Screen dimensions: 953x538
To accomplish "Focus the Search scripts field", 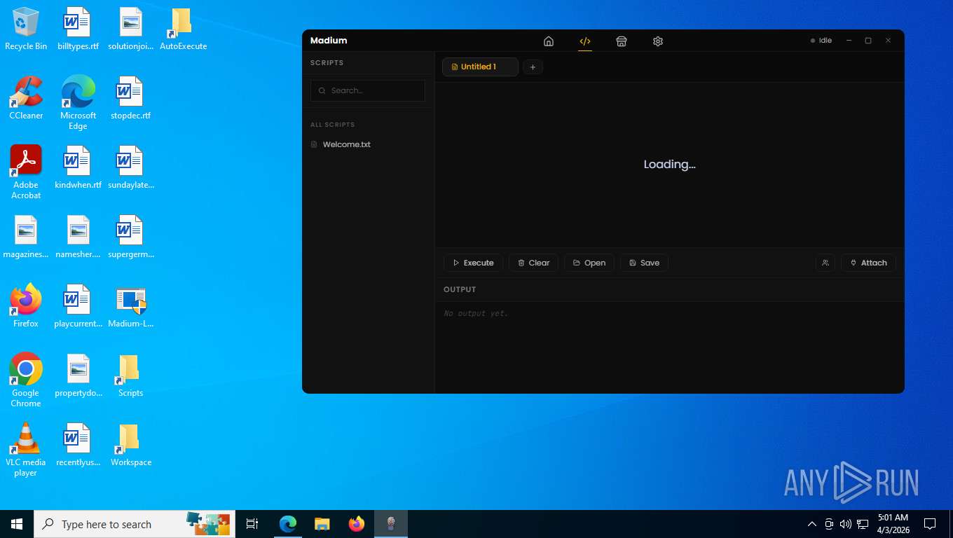I will (368, 90).
